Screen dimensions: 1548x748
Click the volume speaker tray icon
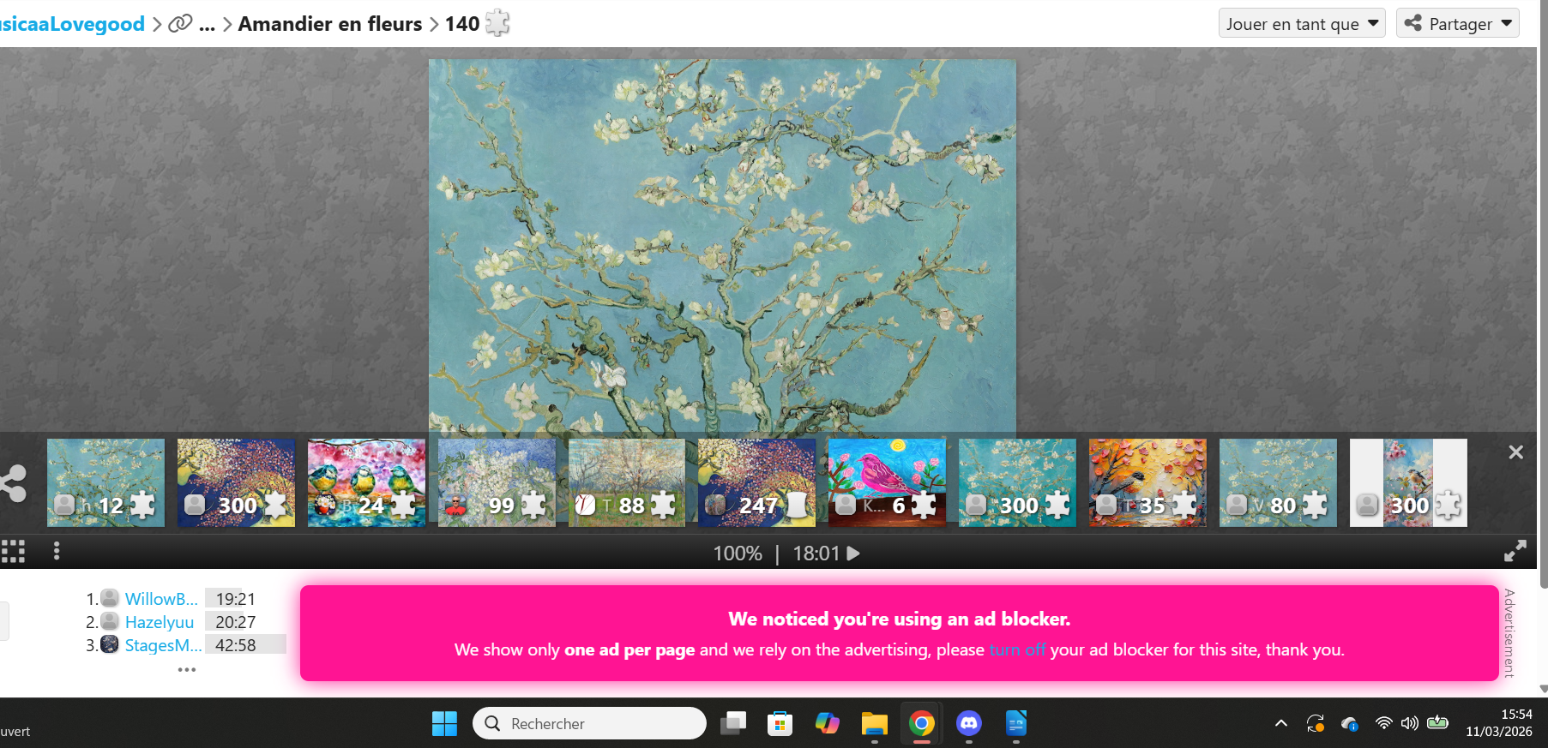(1410, 723)
